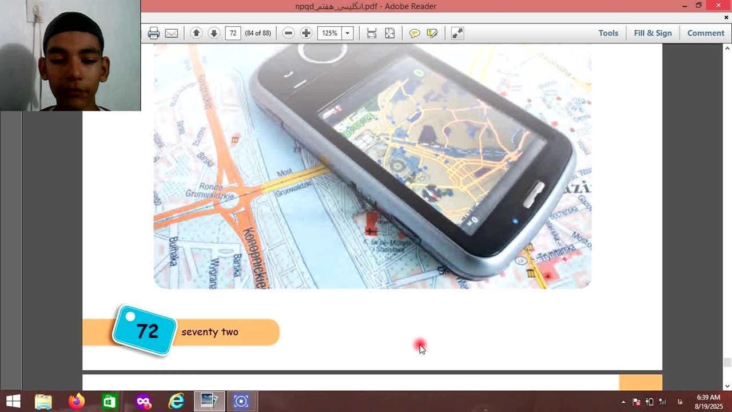
Task: Show hidden system tray icons
Action: (623, 402)
